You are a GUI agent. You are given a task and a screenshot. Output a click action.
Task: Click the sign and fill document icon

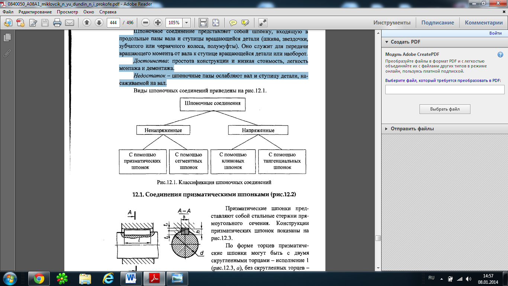pos(33,23)
